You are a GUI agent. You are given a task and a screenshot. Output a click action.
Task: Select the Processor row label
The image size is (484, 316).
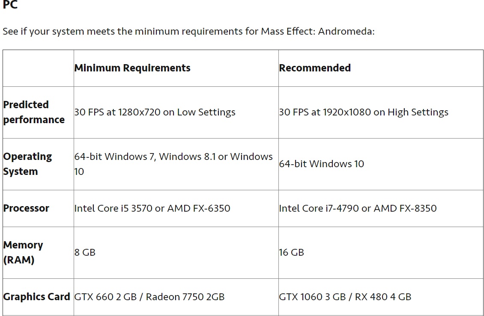pos(26,208)
